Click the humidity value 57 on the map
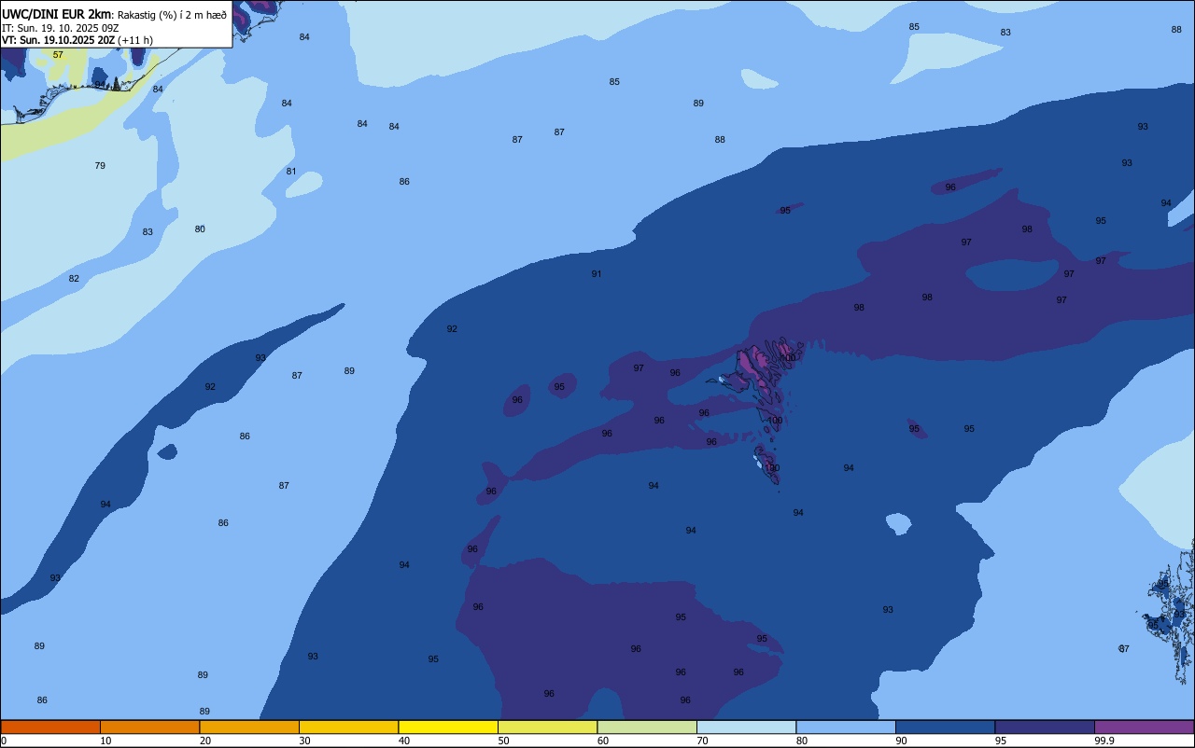The image size is (1195, 748). (x=58, y=55)
